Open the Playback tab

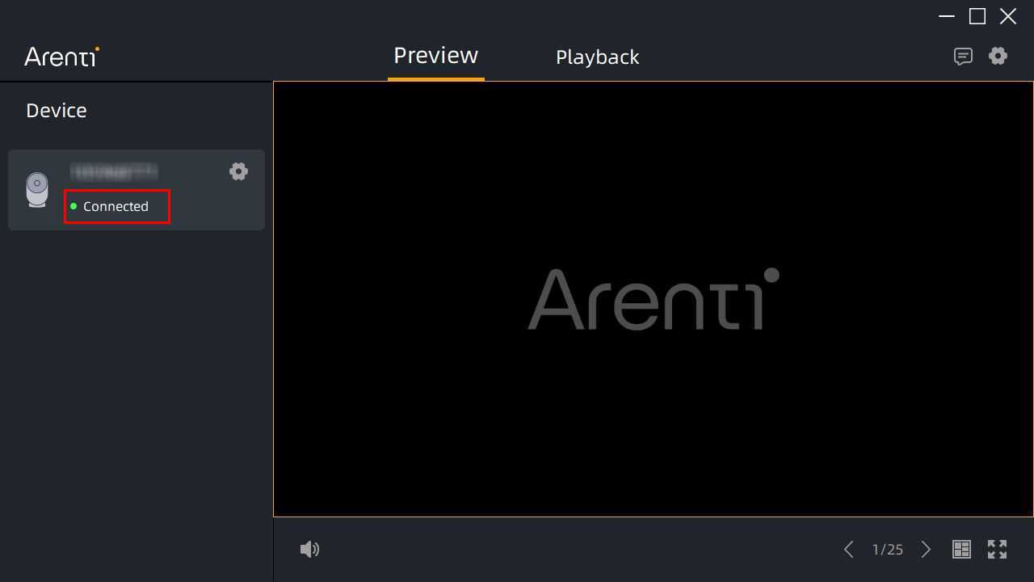click(597, 57)
